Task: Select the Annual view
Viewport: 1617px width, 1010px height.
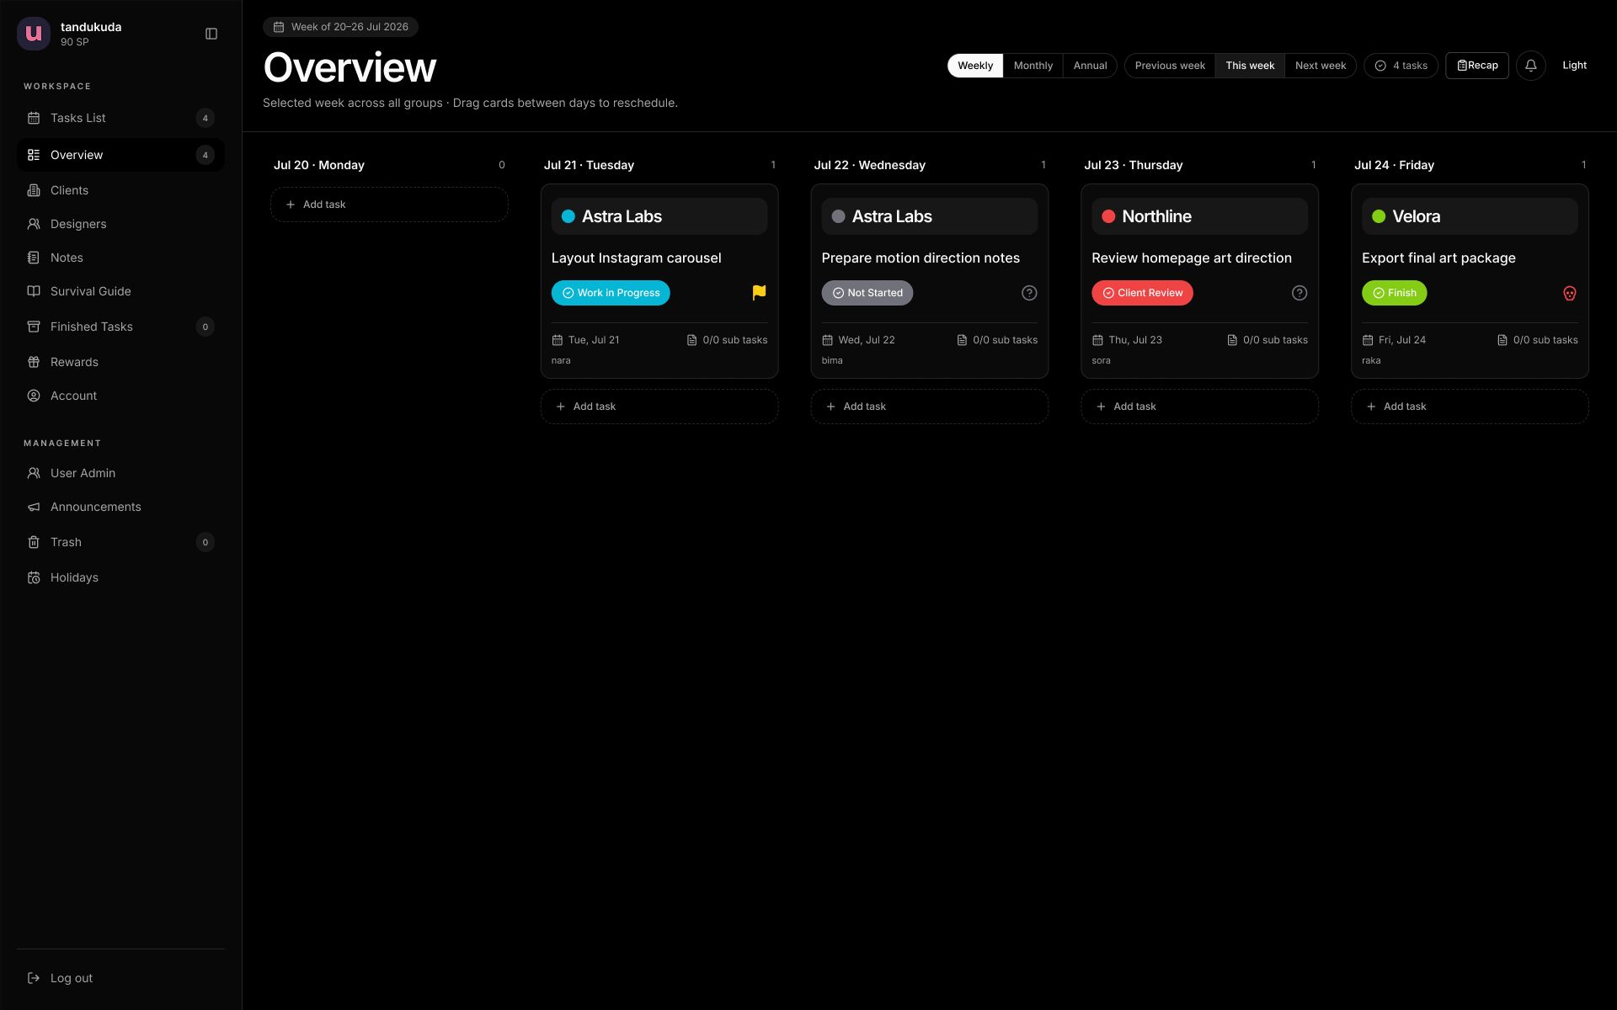Action: tap(1090, 66)
